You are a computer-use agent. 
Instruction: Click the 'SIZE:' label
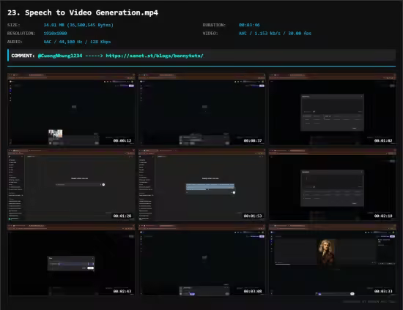pyautogui.click(x=14, y=25)
